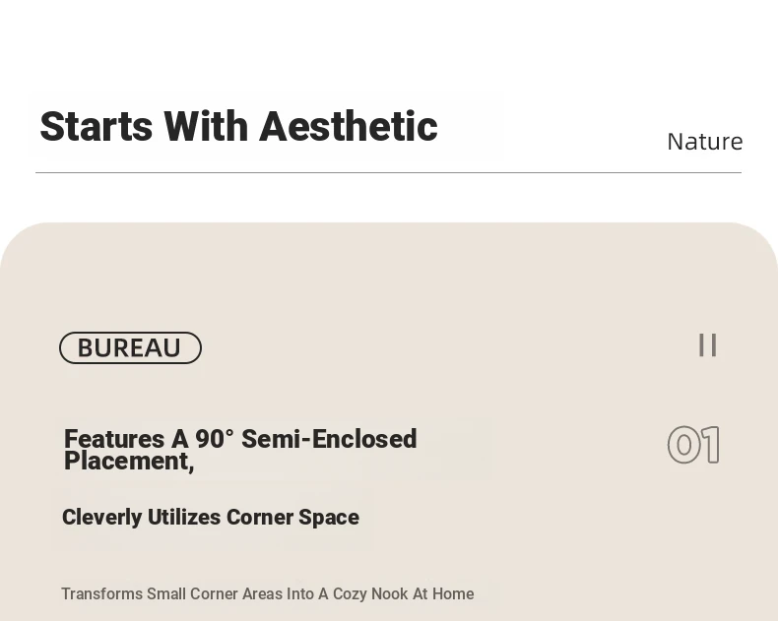The image size is (778, 621).
Task: Click the word "Semi-Enclosed"
Action: (329, 439)
